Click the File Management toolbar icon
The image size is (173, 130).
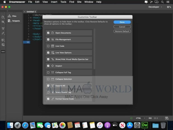[x=3, y=22]
